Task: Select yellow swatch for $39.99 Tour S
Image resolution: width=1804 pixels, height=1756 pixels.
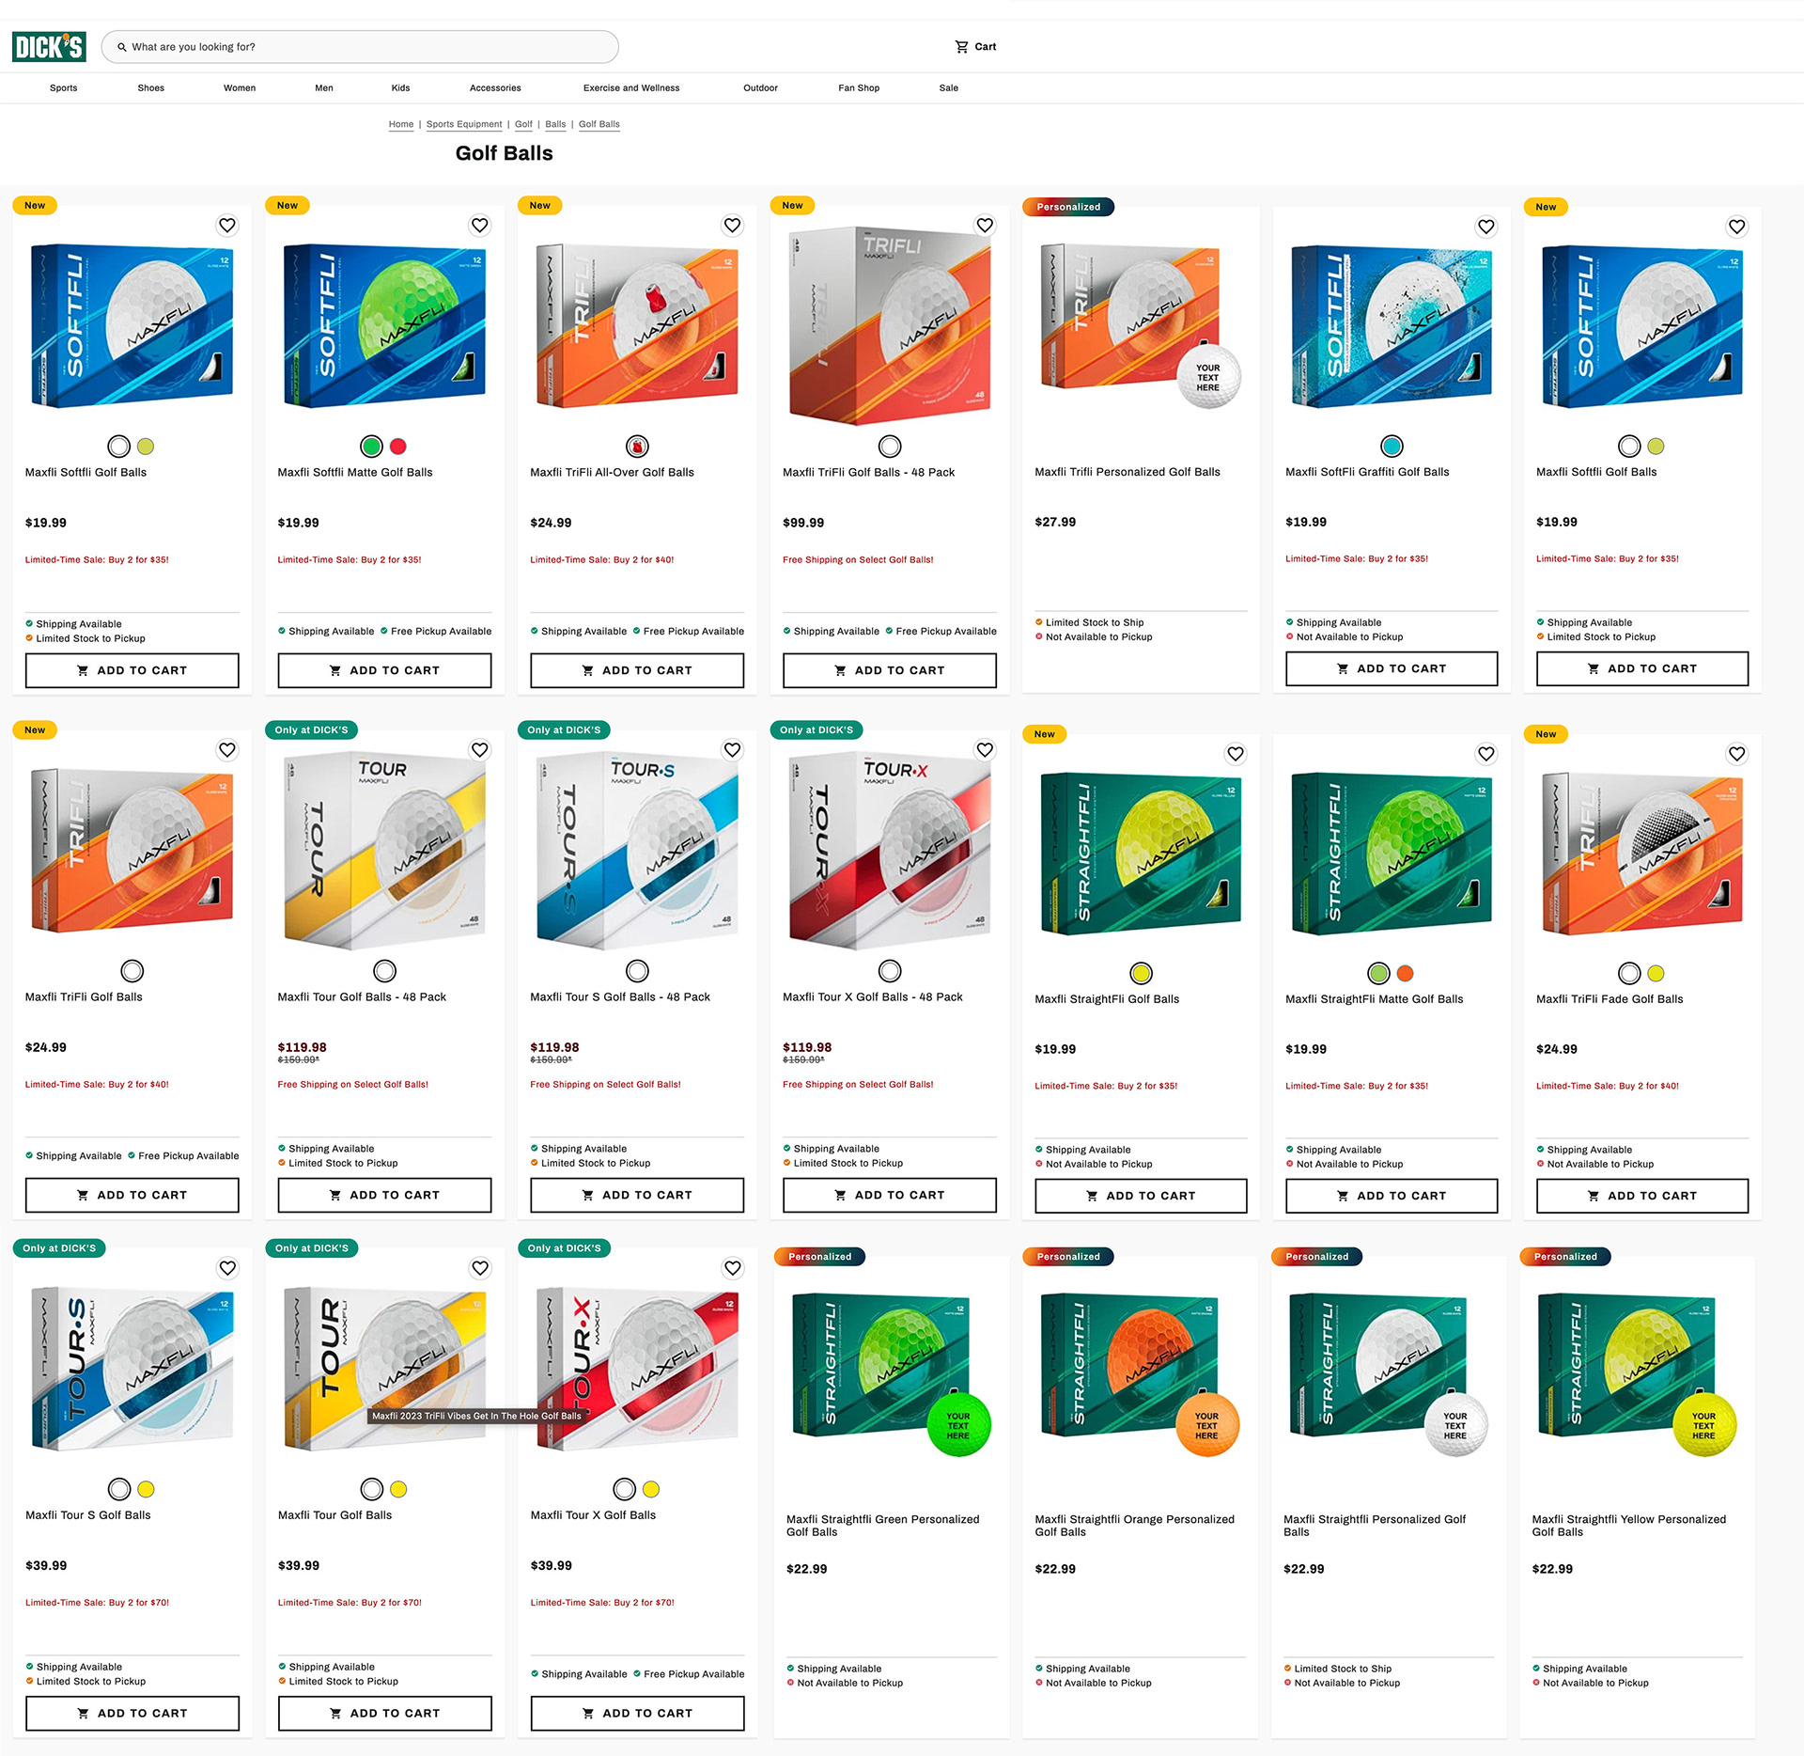Action: [146, 1489]
